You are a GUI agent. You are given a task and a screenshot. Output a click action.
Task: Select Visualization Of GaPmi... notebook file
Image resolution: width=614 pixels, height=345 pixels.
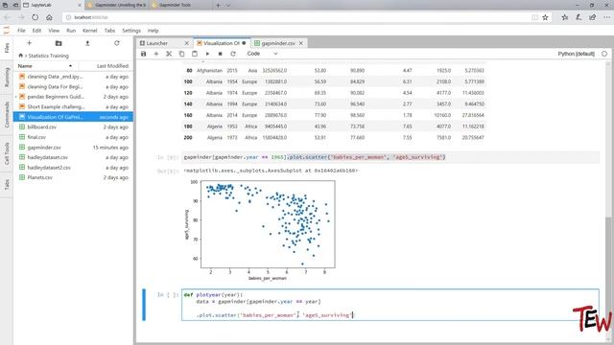73,117
